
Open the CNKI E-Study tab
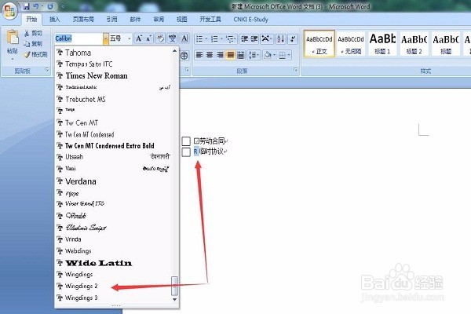[251, 20]
